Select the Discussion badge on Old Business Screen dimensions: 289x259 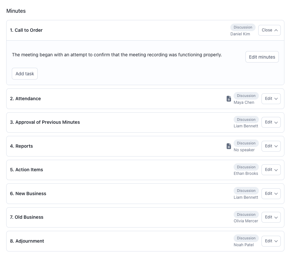click(x=246, y=214)
